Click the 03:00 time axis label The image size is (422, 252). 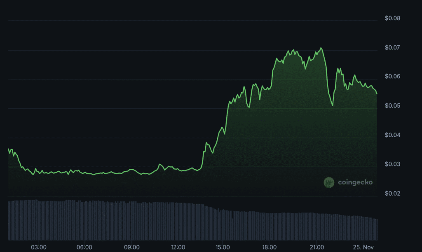point(38,247)
